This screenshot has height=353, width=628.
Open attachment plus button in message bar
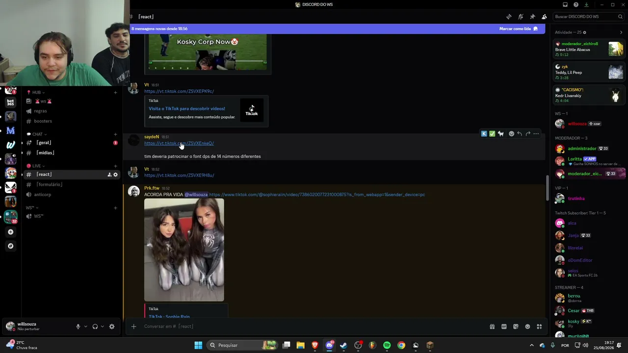pos(133,327)
